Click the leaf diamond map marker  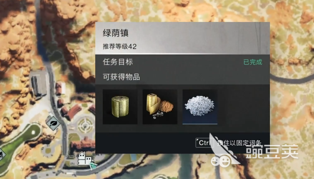coord(53,123)
